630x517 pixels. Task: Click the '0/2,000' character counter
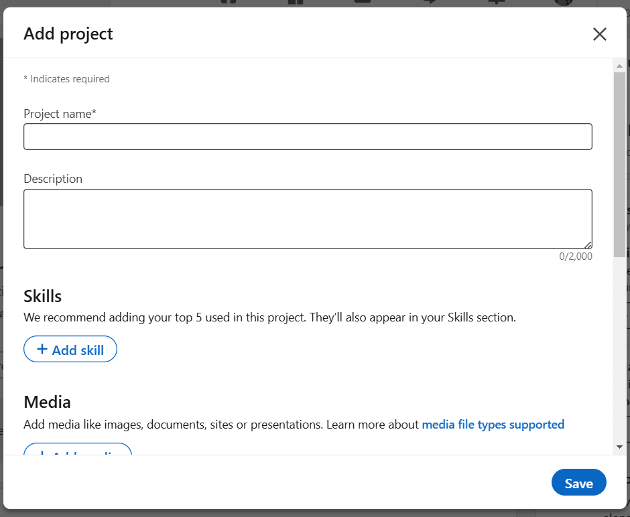tap(575, 256)
